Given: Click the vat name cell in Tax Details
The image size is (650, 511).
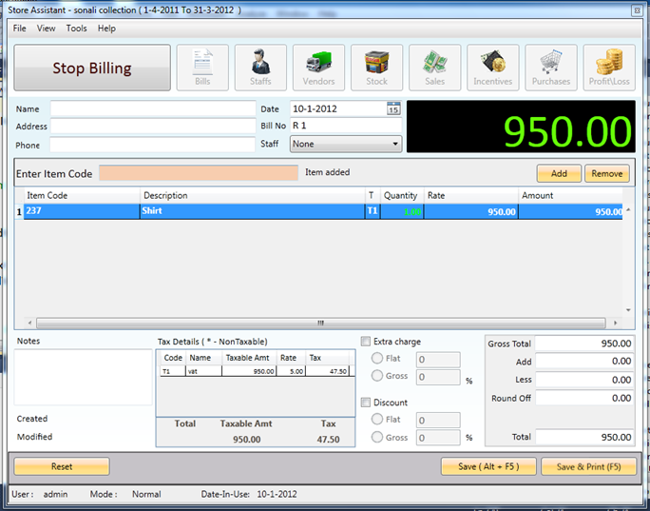Looking at the screenshot, I should coord(203,371).
